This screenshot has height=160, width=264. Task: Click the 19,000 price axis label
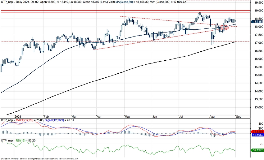coord(257,10)
